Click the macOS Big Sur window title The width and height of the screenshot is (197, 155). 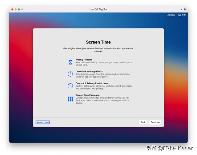click(x=98, y=9)
